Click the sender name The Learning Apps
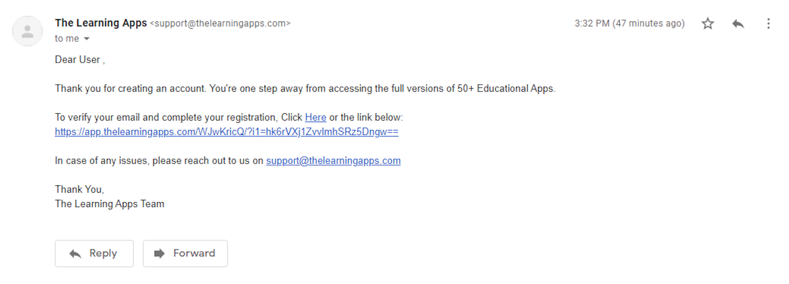 coord(101,23)
